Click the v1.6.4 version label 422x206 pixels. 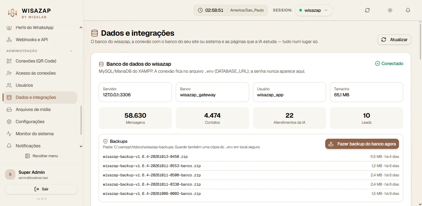42,199
